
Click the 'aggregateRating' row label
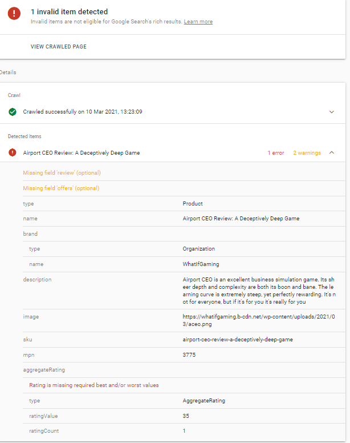pos(44,370)
